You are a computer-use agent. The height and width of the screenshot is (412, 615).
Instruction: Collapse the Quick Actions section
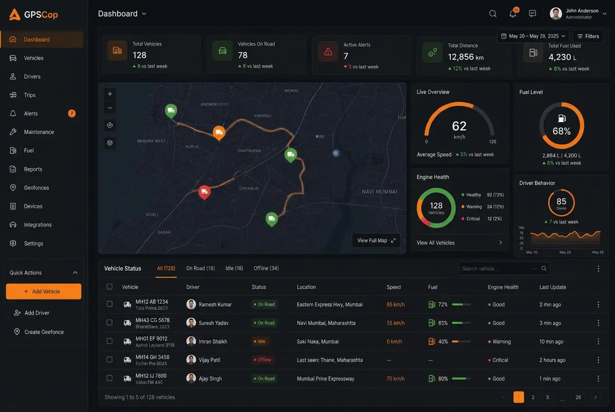[x=75, y=273]
